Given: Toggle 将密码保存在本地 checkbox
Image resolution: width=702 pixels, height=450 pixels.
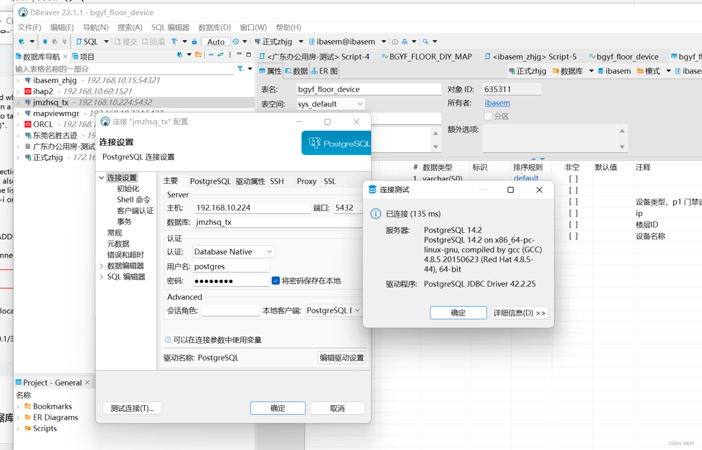Looking at the screenshot, I should [x=276, y=280].
